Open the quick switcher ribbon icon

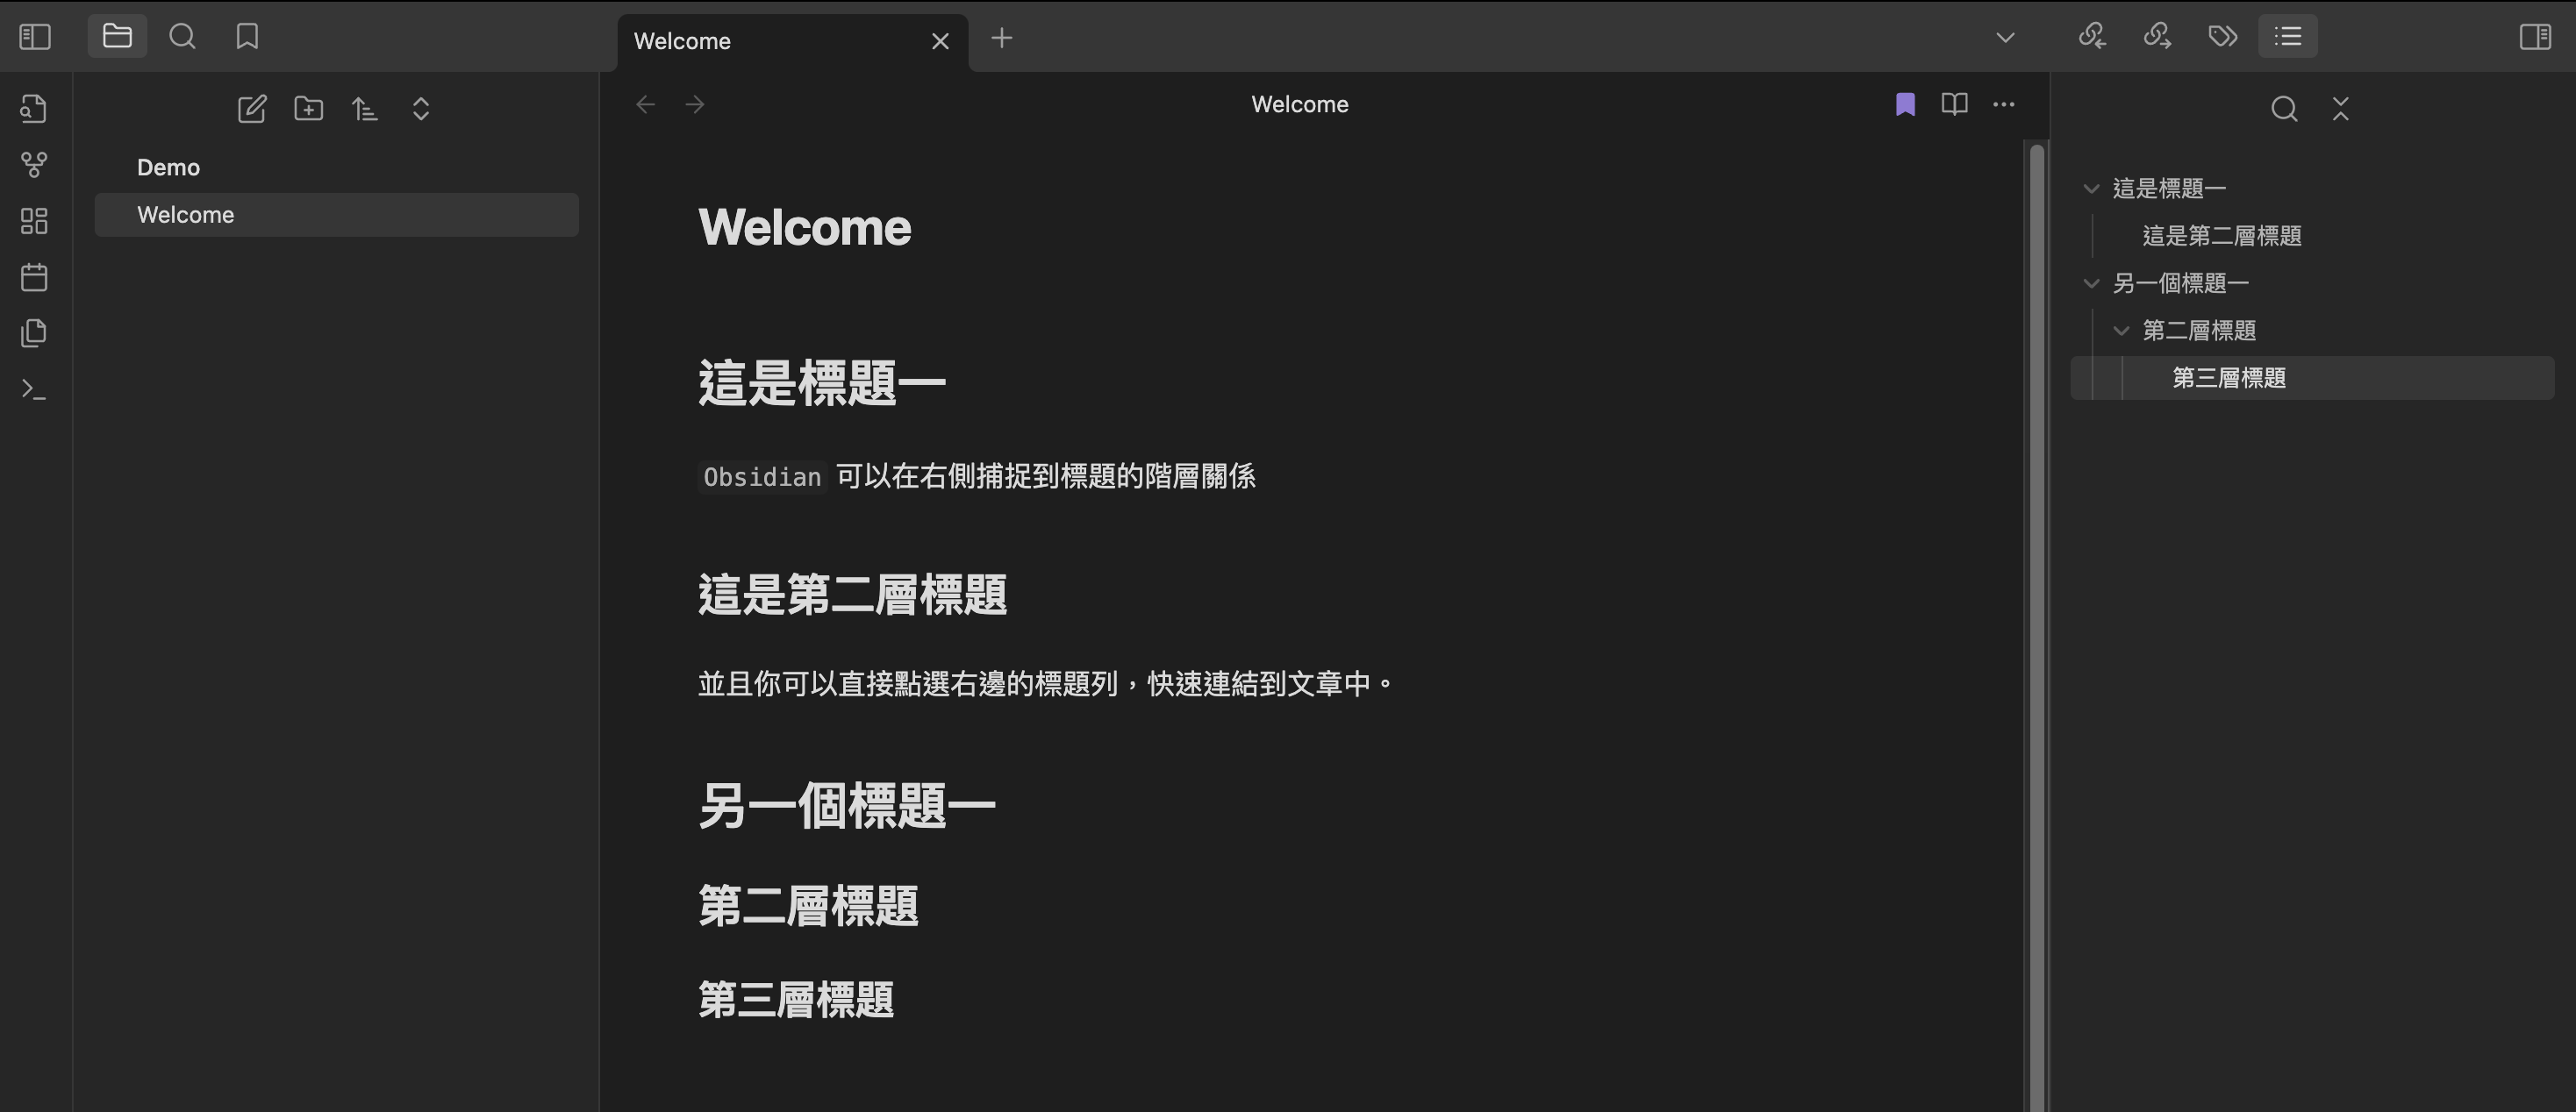point(34,108)
